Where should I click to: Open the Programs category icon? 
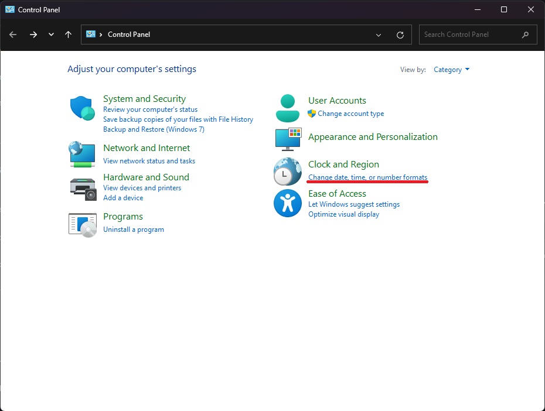coord(82,224)
